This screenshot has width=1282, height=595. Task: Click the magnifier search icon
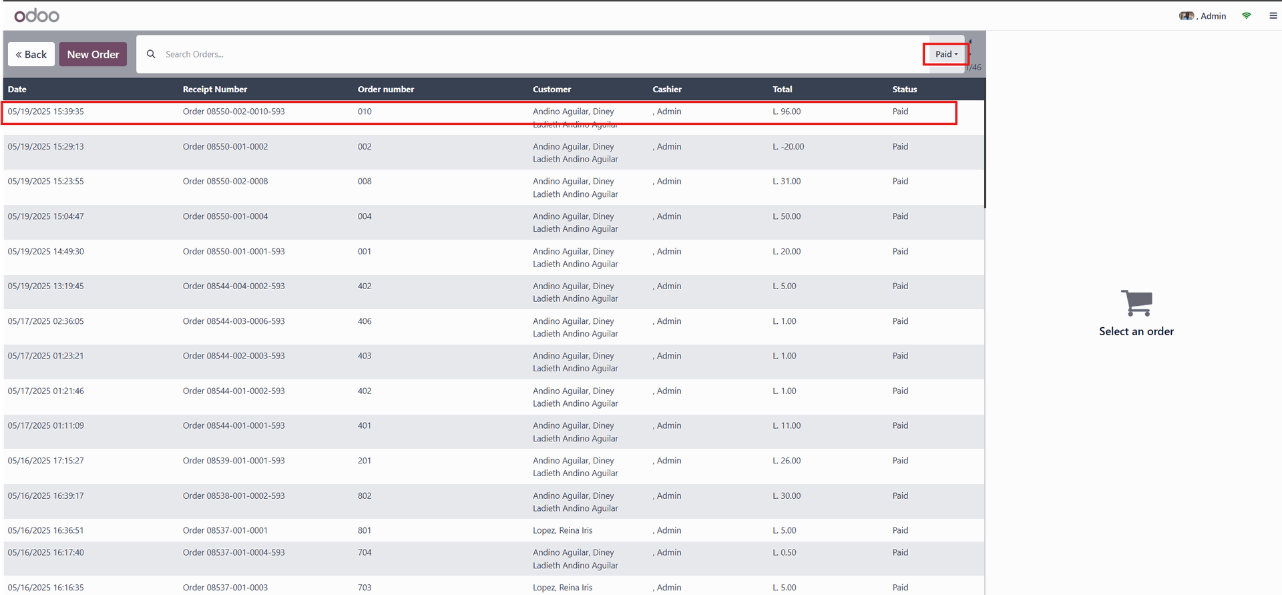[x=151, y=54]
